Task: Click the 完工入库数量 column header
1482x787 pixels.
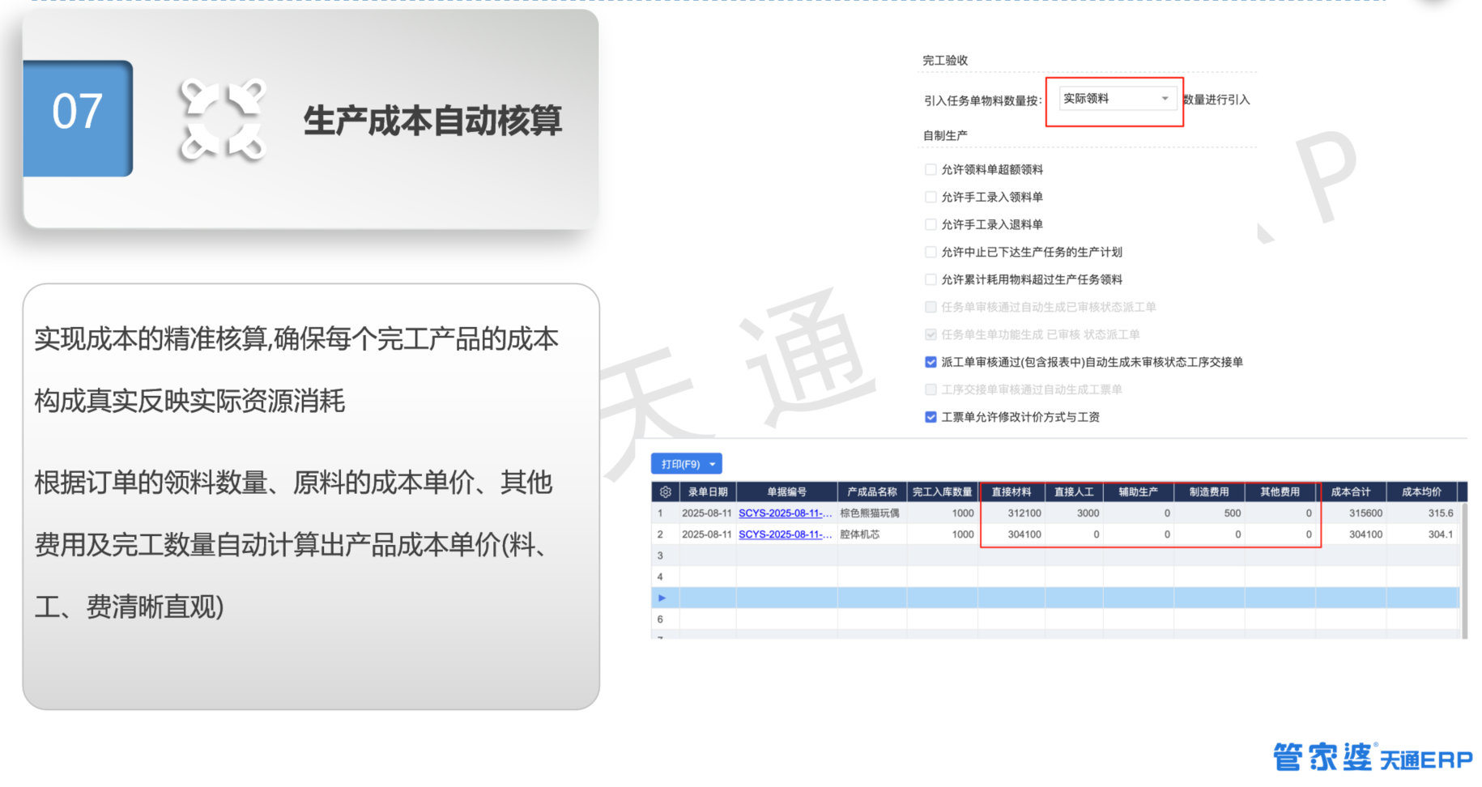Action: click(x=942, y=491)
